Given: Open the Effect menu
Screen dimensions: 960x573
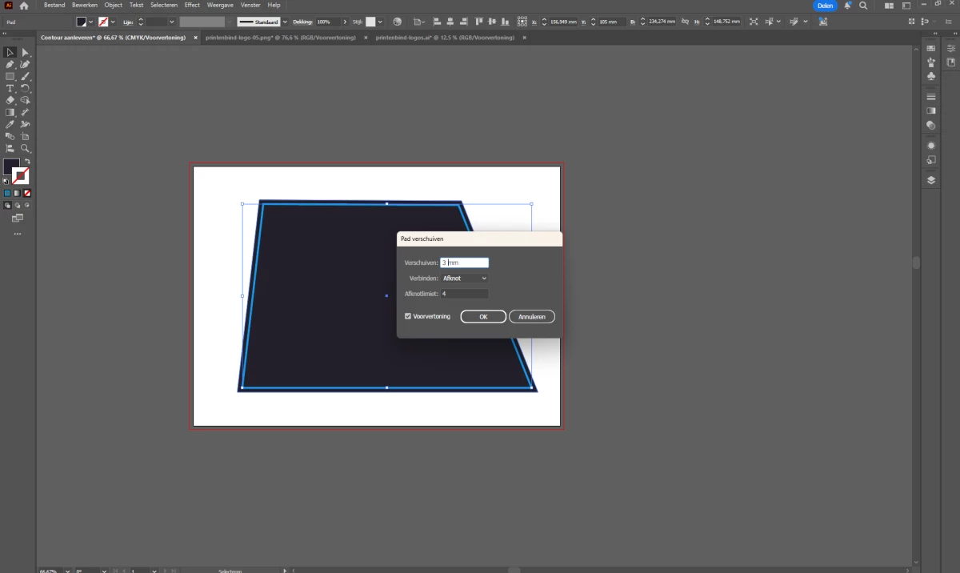Looking at the screenshot, I should (192, 5).
